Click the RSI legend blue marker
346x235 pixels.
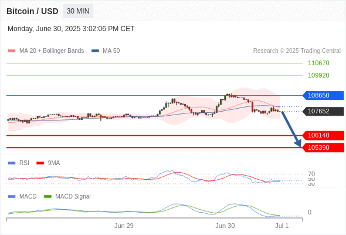(x=12, y=163)
